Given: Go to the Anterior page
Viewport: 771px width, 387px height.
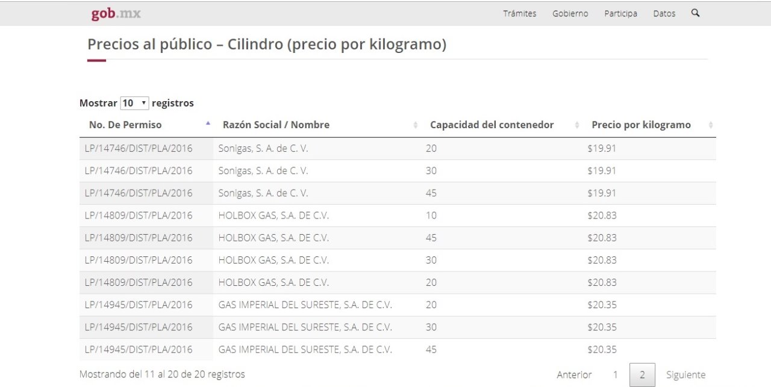Looking at the screenshot, I should point(574,375).
